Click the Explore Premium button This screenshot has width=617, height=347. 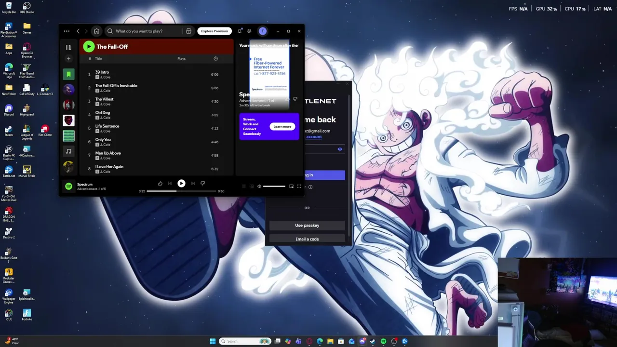pos(215,31)
